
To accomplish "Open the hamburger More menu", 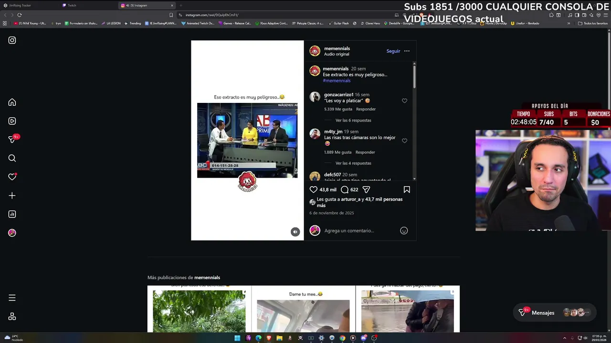I will tap(12, 298).
